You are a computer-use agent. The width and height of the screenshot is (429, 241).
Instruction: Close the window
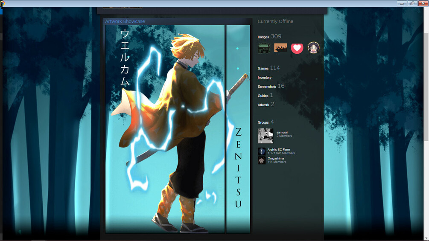click(x=423, y=3)
